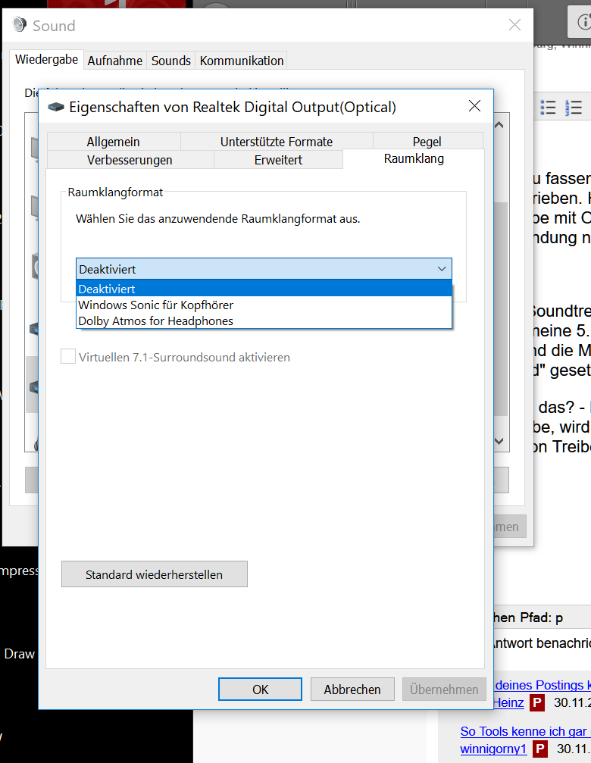Collapse the Raumklangformat dropdown showing Deaktiviert
591x763 pixels.
(x=442, y=269)
